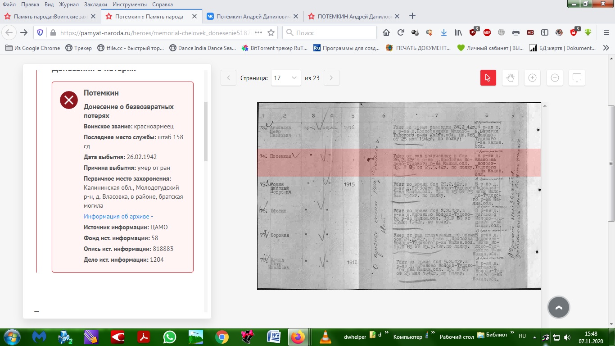Show more bookmarks toolbar chevron
This screenshot has width=615, height=346.
pos(606,48)
